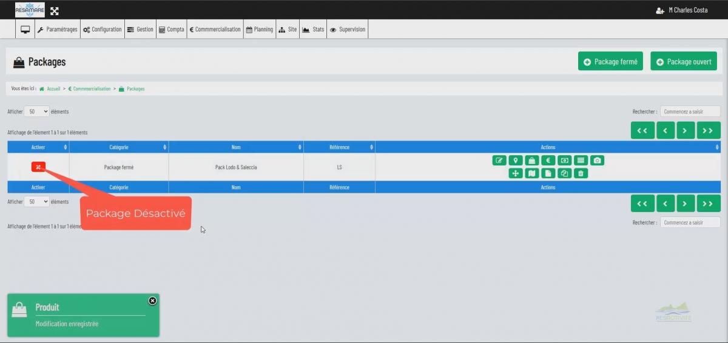
Task: Click the Package fermé button
Action: coord(610,61)
